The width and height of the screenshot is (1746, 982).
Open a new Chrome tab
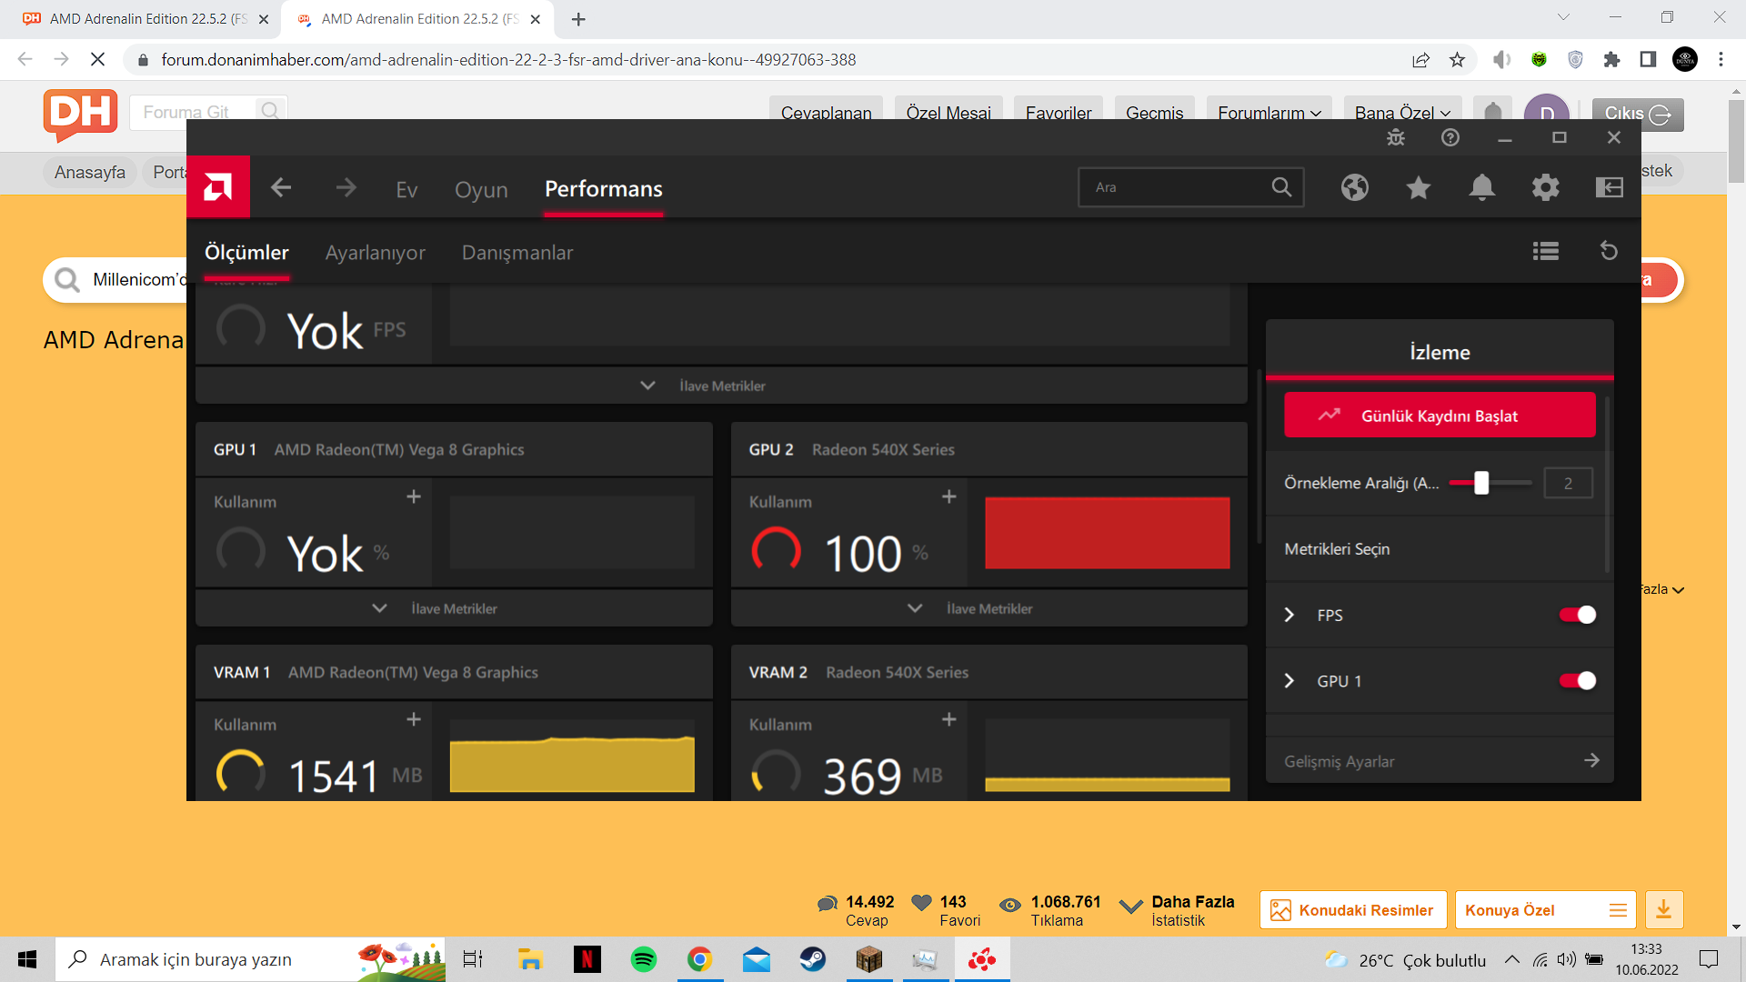(578, 19)
